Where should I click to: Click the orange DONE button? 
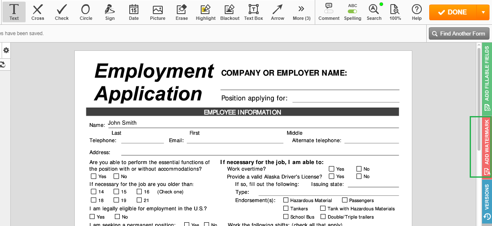click(453, 12)
